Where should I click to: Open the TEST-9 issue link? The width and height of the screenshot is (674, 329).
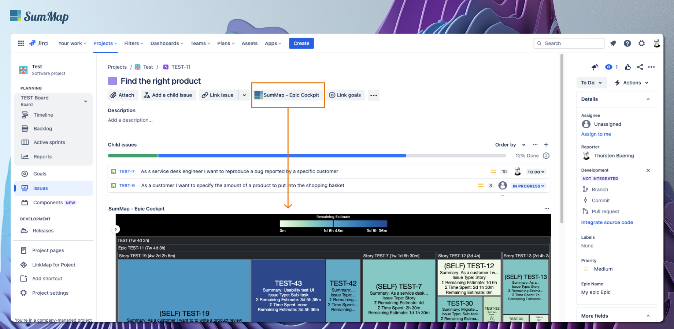(127, 185)
